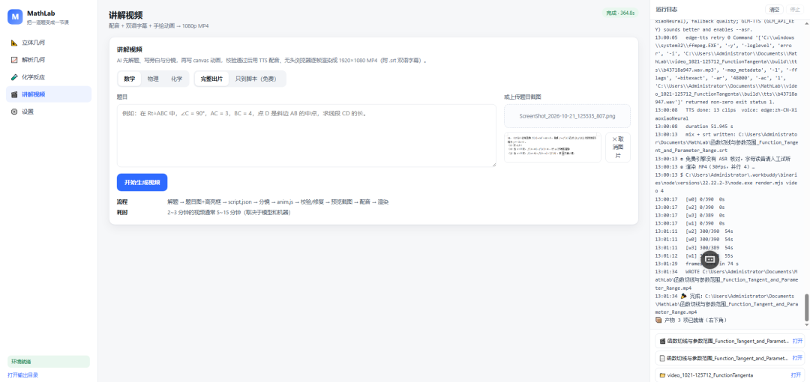Click the 题目 field label
Screen dimensions: 810x382
[x=122, y=97]
